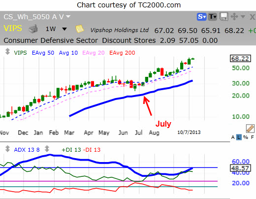
Task: Click the 10/7/2013 date label
Action: 189,133
